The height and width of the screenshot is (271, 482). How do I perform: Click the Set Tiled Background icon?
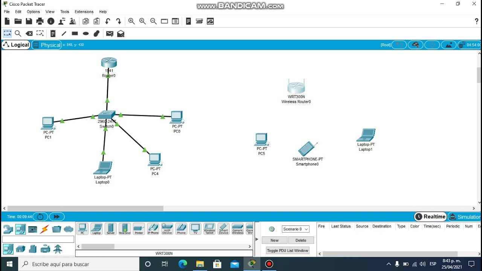(448, 45)
